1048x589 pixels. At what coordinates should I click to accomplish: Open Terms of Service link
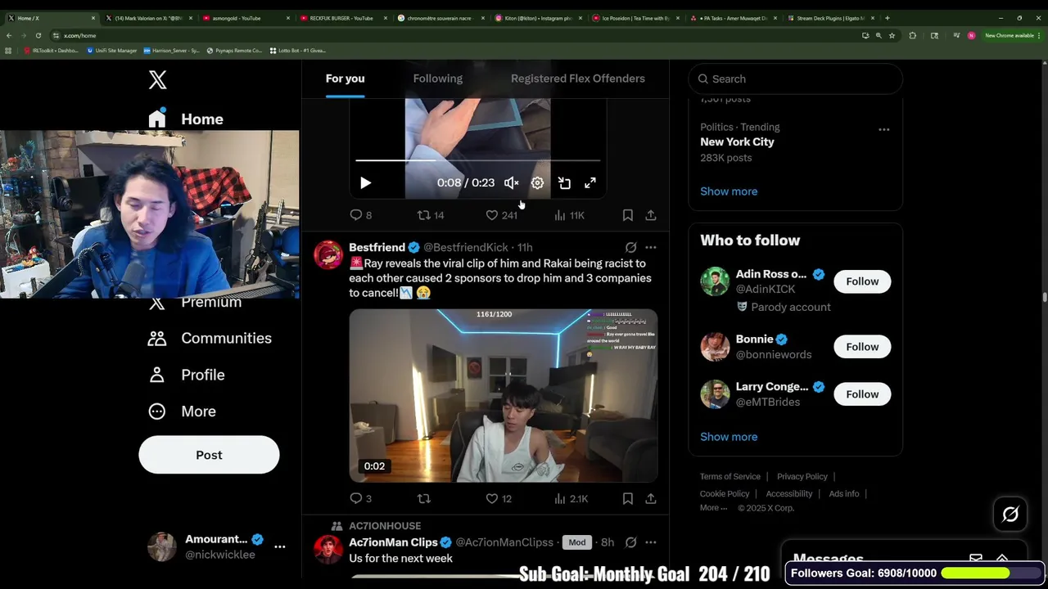point(730,476)
